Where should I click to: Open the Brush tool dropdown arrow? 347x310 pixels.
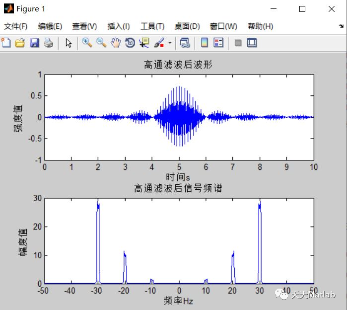pyautogui.click(x=170, y=43)
